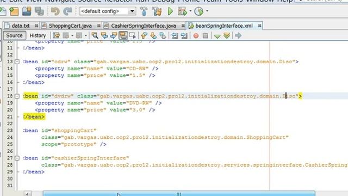This screenshot has height=196, width=348.
Task: Start profiling the project
Action: (x=198, y=11)
